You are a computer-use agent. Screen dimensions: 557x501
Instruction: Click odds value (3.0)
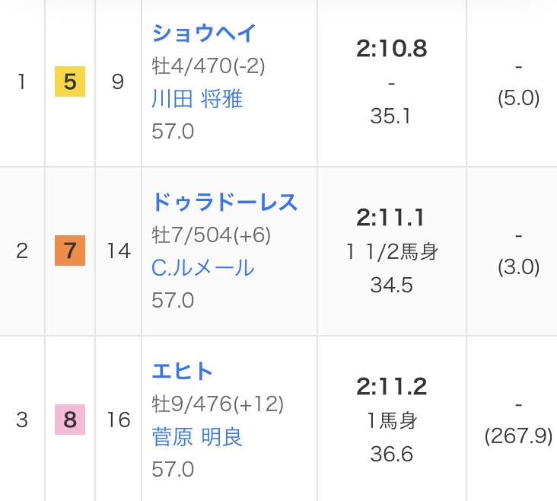[x=518, y=267]
